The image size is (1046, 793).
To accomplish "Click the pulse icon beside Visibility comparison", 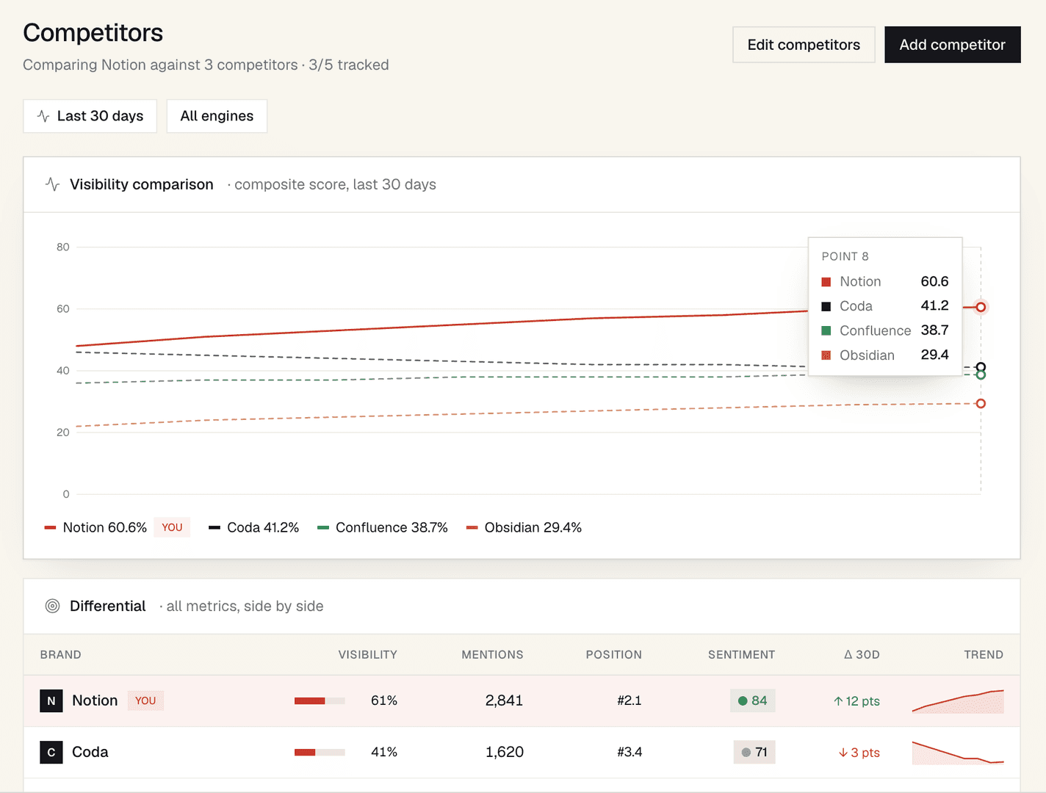I will 52,184.
